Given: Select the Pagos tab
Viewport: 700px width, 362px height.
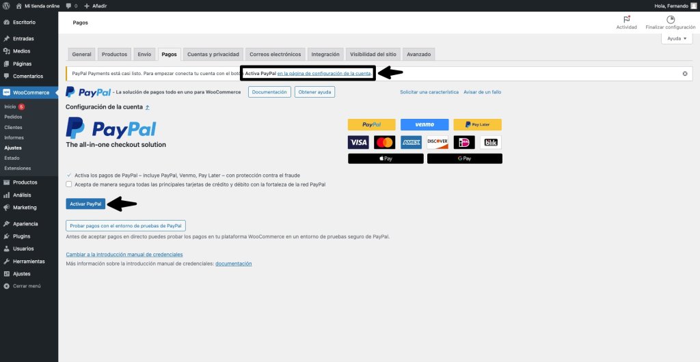Looking at the screenshot, I should [x=170, y=55].
